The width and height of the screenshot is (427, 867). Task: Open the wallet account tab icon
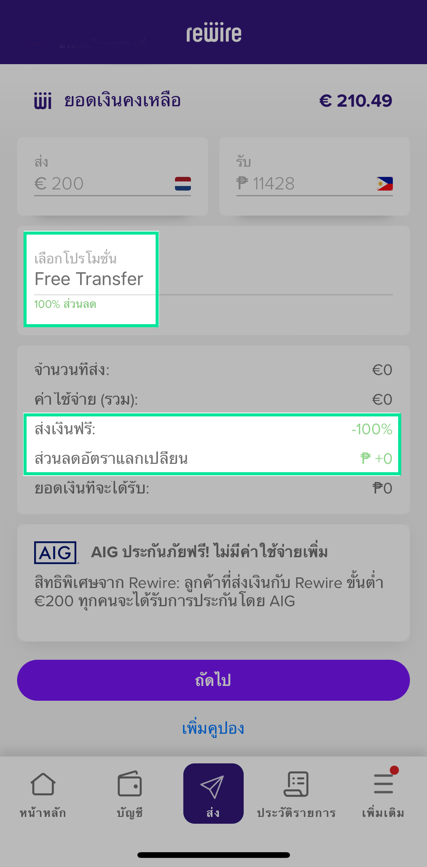[x=129, y=784]
